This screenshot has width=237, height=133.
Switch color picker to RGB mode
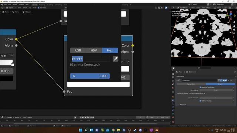[78, 50]
